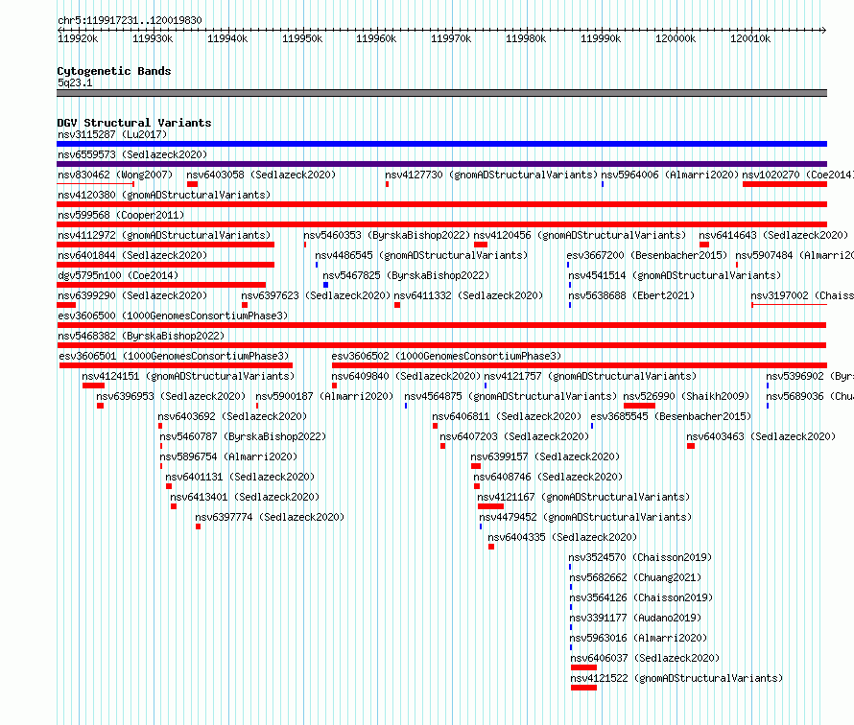Open nsv4112972 gnomADStructuralVariants entry
This screenshot has height=725, width=854.
164,235
